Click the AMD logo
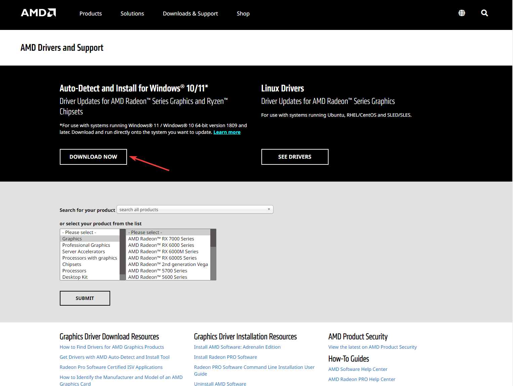 38,13
